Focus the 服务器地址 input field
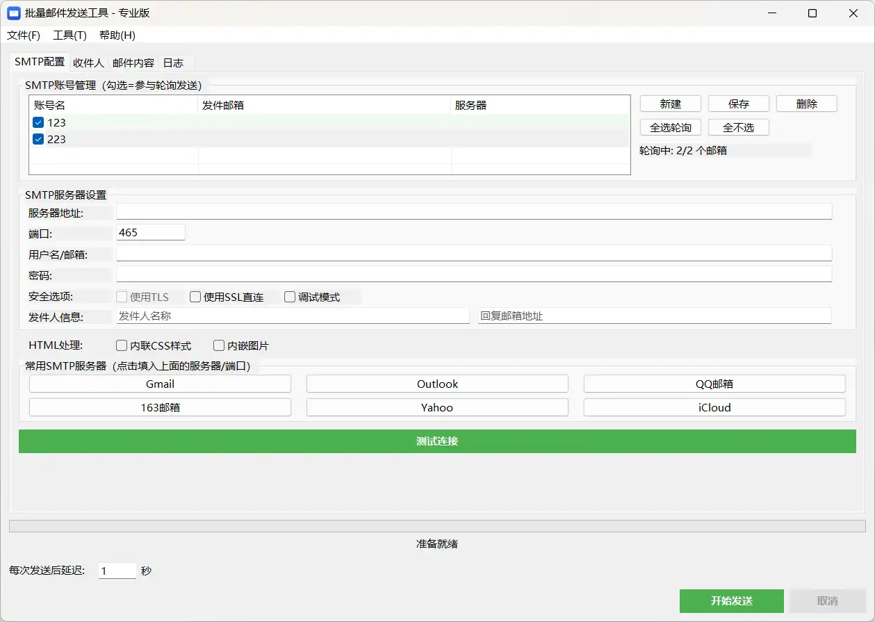This screenshot has width=875, height=622. 474,211
